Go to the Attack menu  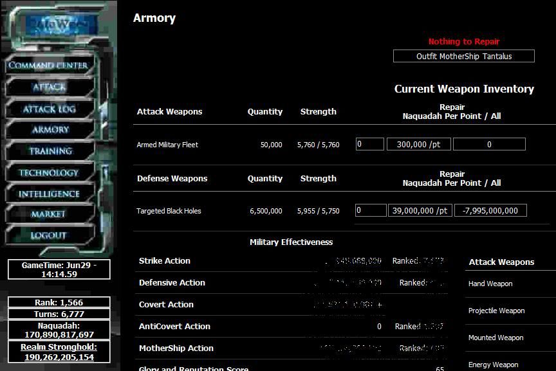pyautogui.click(x=50, y=87)
